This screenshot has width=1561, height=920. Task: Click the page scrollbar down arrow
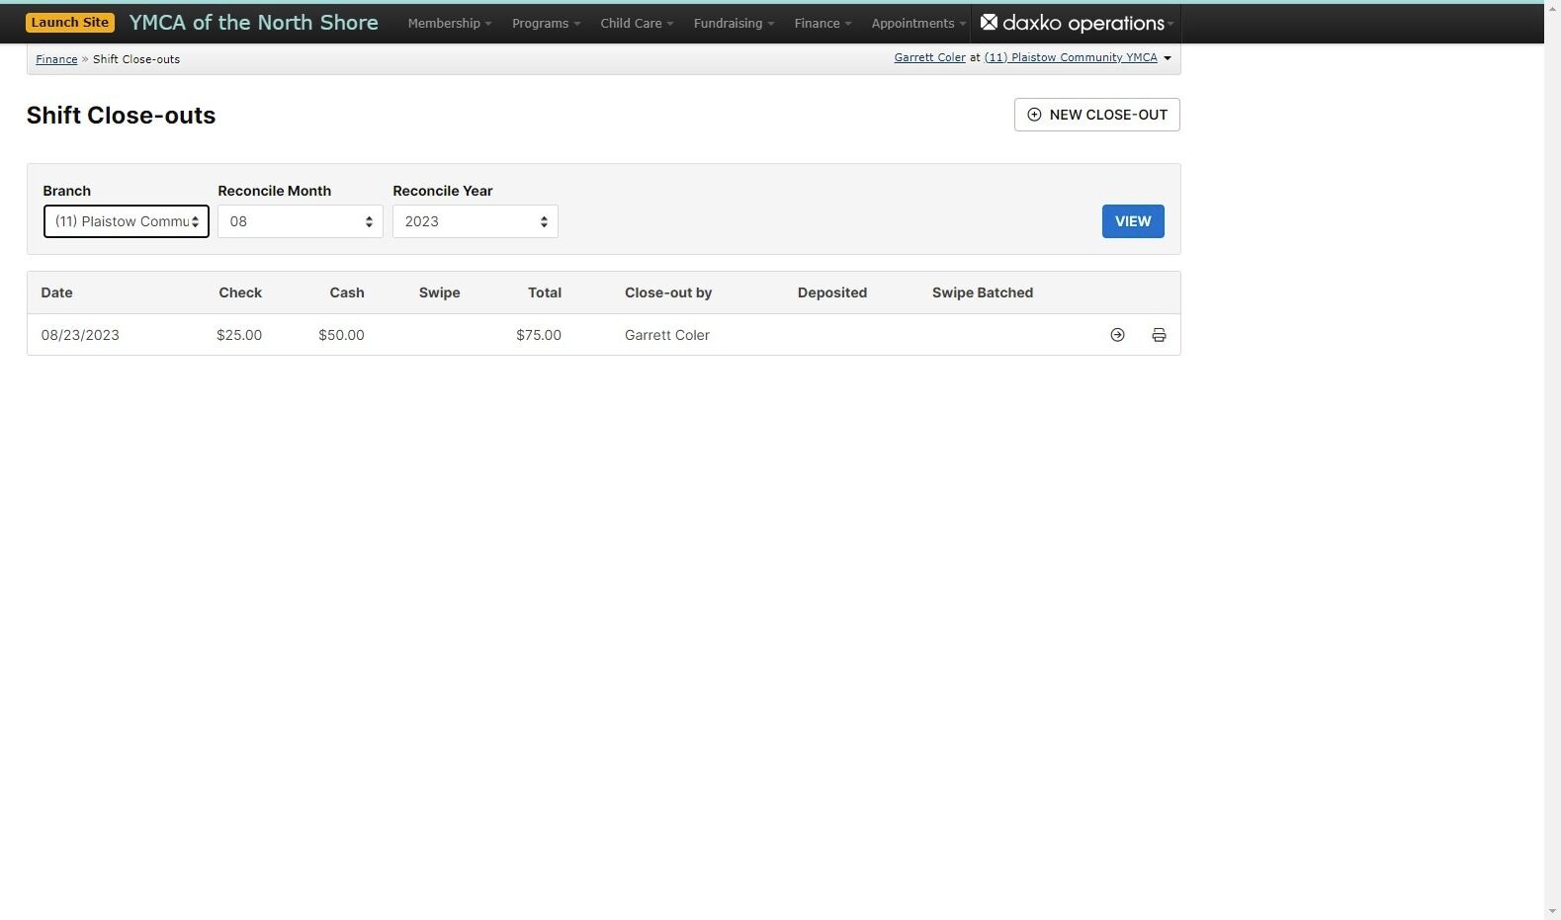pyautogui.click(x=1552, y=911)
